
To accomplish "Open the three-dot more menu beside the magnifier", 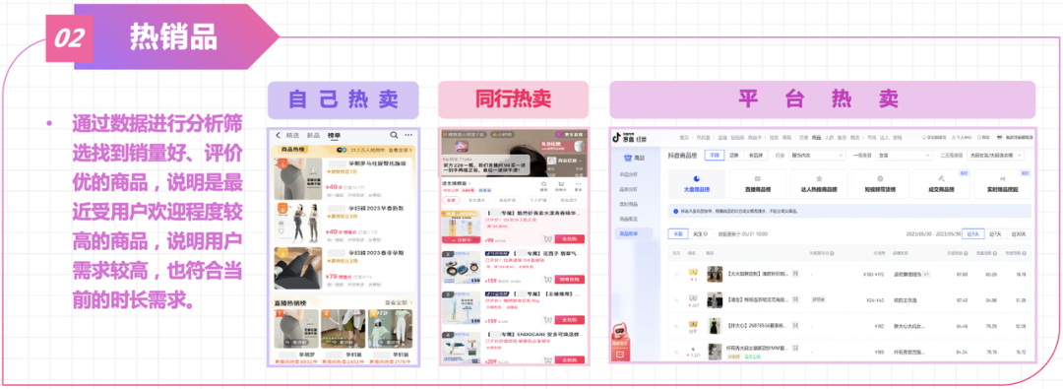I will click(x=408, y=135).
